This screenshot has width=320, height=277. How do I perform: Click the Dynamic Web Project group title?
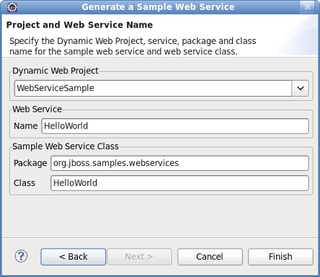pos(55,71)
